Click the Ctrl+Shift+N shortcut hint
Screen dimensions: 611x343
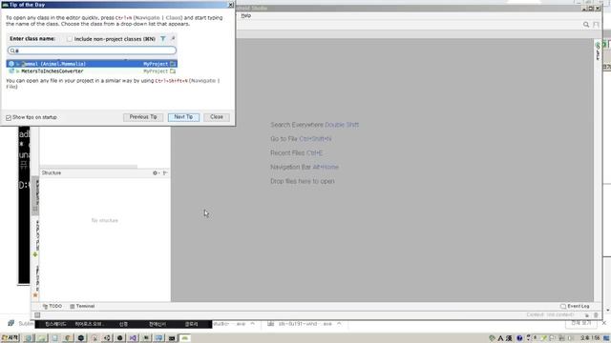315,139
